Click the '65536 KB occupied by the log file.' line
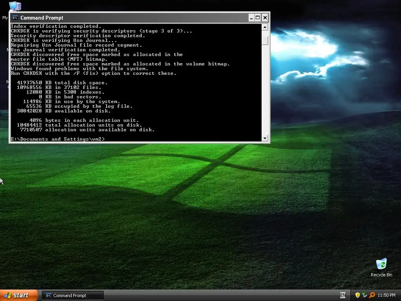 click(79, 106)
